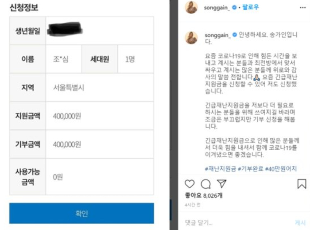Image resolution: width=310 pixels, height=230 pixels.
Task: Open the #재난지원금 hashtag
Action: [220, 169]
